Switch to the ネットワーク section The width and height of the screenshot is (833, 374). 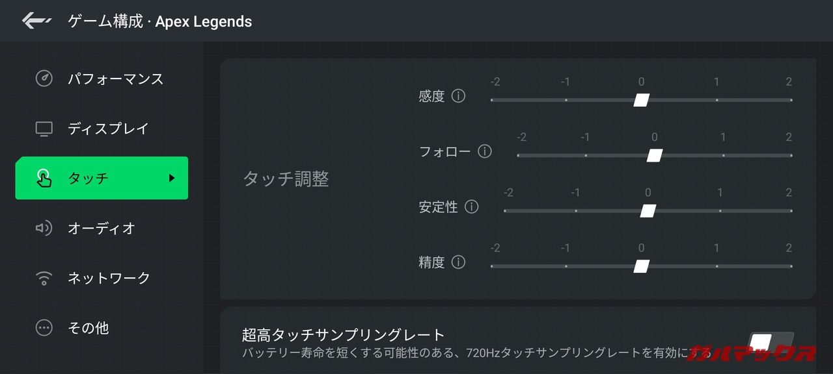[x=109, y=278]
